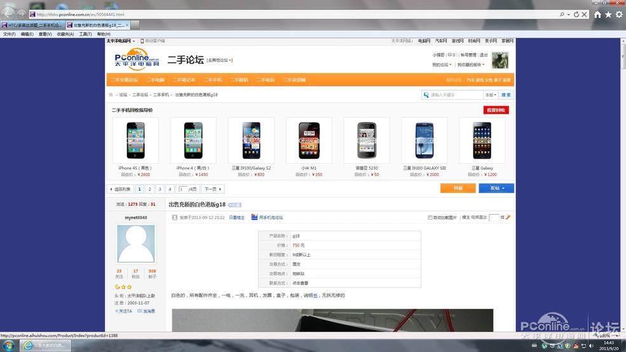Click the 小米 M1 phone thumbnail
Image resolution: width=626 pixels, height=352 pixels.
(309, 140)
